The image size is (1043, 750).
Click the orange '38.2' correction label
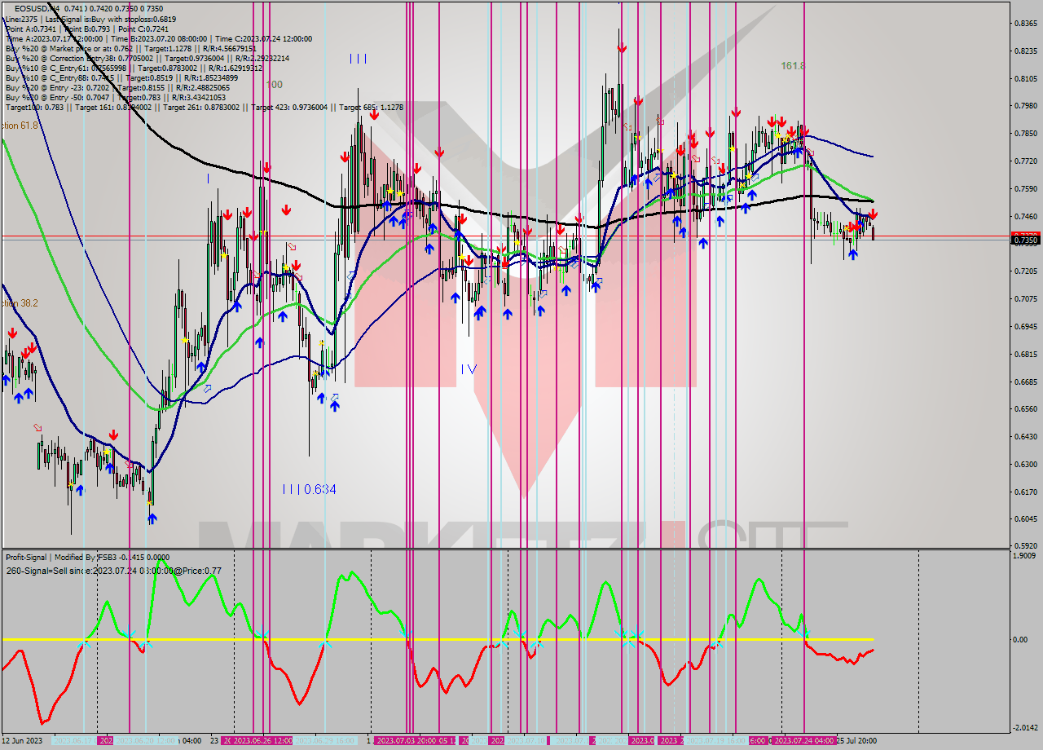[20, 302]
